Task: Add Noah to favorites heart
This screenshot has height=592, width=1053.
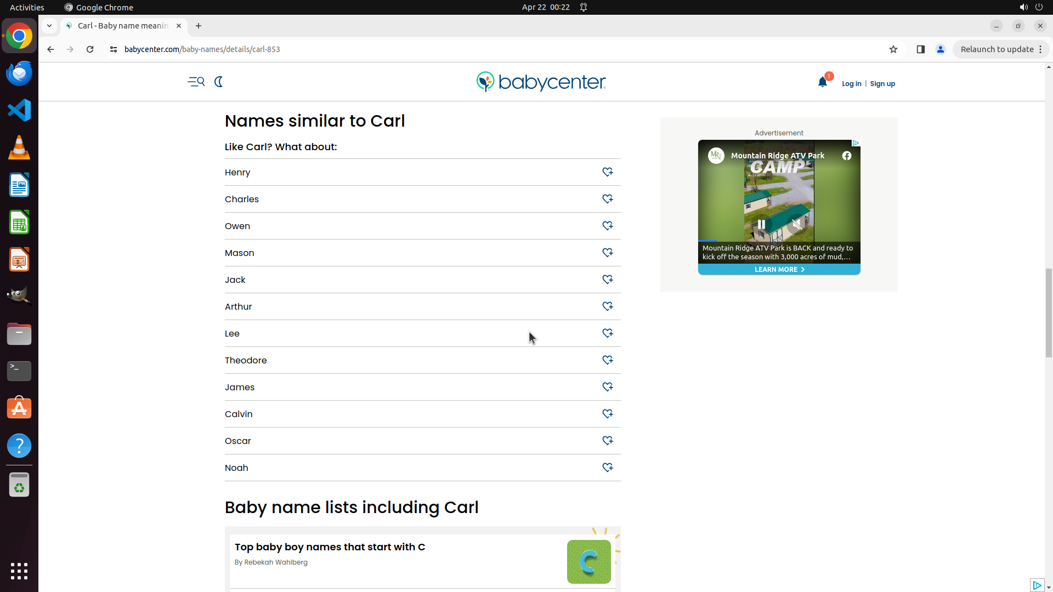Action: (607, 468)
